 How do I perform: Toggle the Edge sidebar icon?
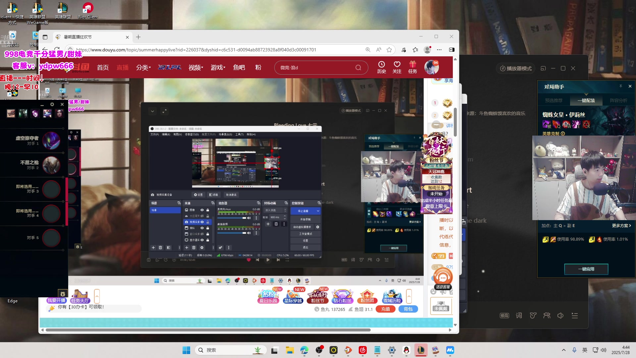pos(451,50)
